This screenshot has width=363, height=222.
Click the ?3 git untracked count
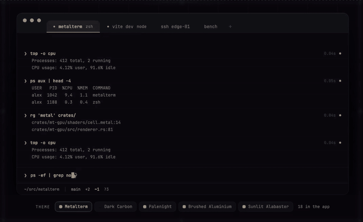106,189
